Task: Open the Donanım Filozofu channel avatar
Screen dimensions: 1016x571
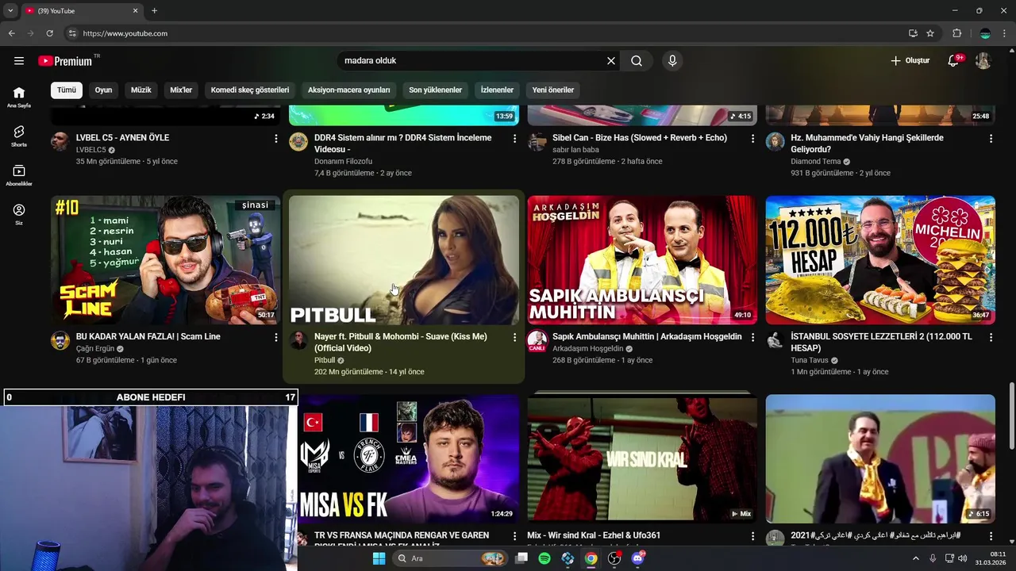Action: pyautogui.click(x=298, y=142)
